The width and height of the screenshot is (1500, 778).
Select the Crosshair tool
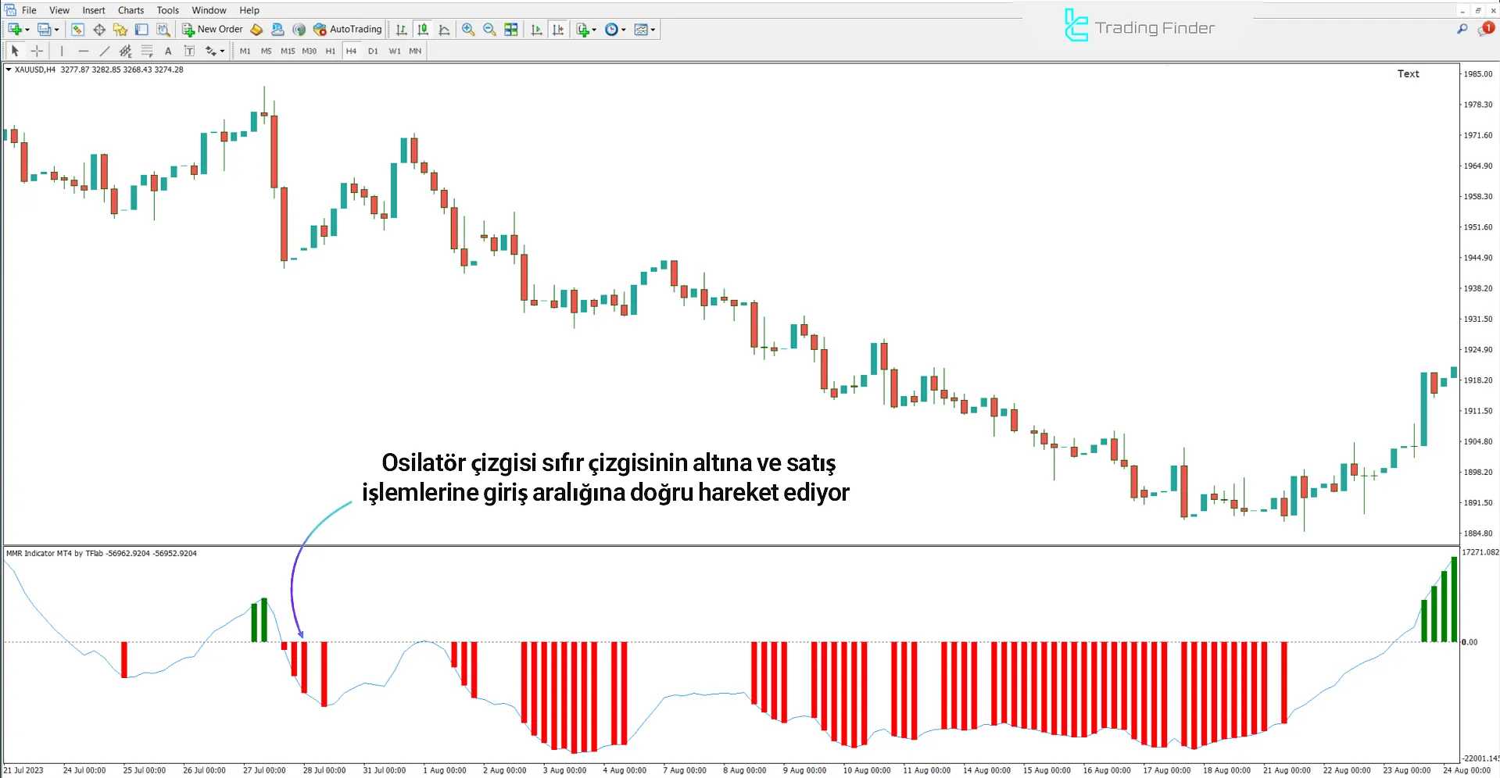click(37, 51)
